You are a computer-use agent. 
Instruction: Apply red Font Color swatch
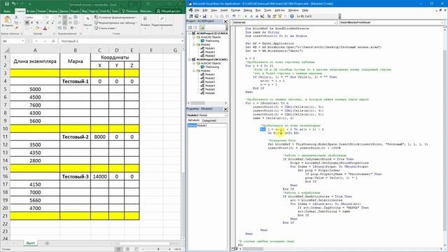(45, 28)
